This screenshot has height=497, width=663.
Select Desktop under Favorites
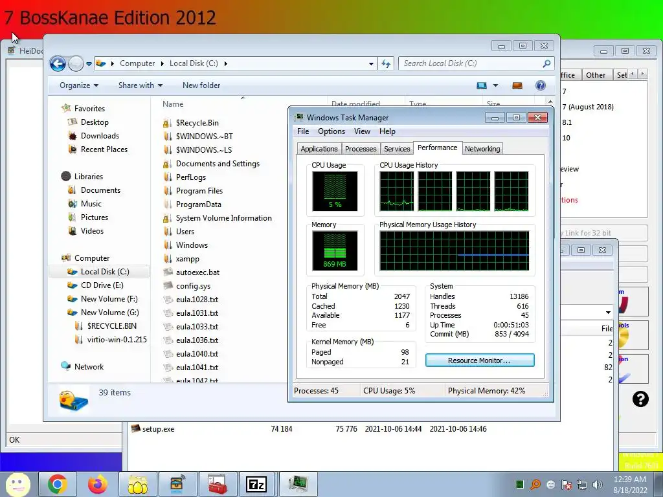(95, 122)
